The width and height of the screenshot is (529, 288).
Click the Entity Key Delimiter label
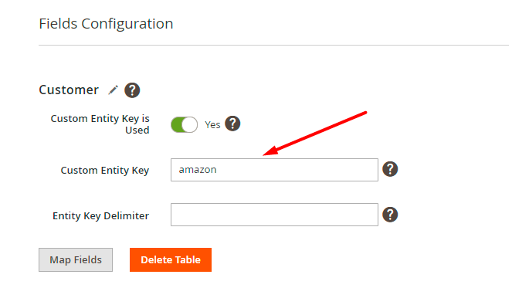point(101,216)
